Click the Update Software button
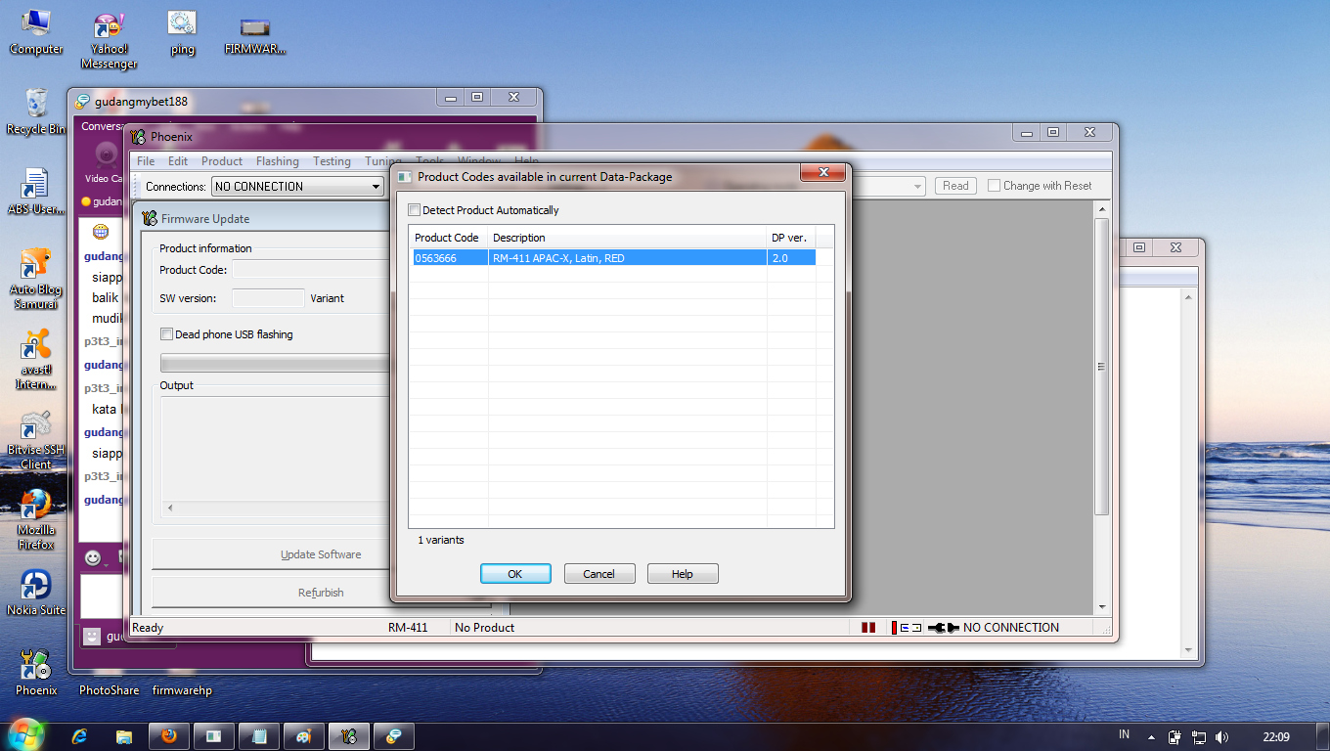 coord(321,554)
